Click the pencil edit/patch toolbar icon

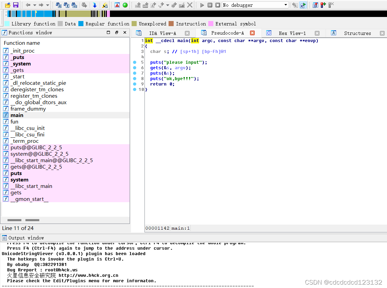[182, 5]
